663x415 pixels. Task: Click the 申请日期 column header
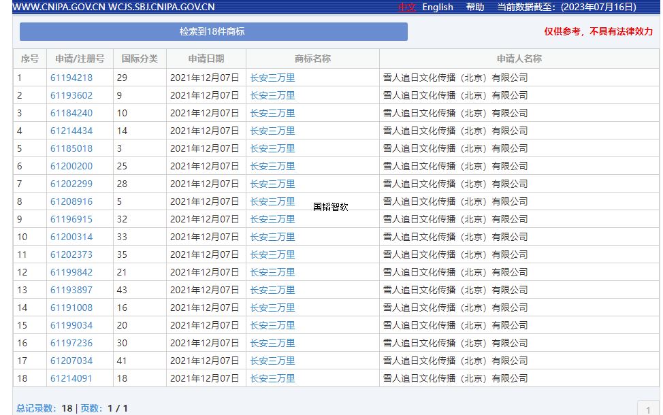[x=206, y=59]
